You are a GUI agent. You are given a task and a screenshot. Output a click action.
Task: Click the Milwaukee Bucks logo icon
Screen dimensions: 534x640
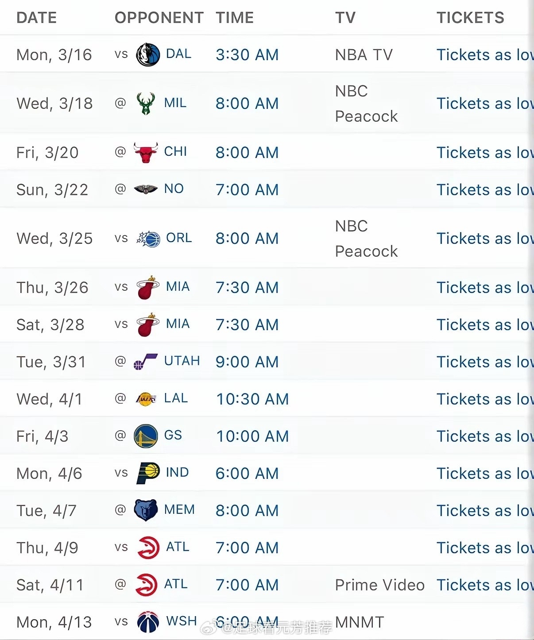coord(146,104)
